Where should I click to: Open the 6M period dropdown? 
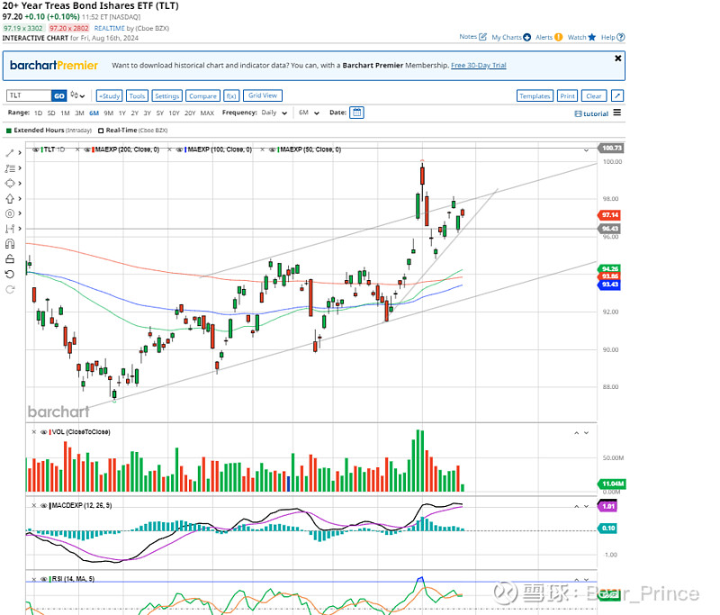pyautogui.click(x=309, y=113)
